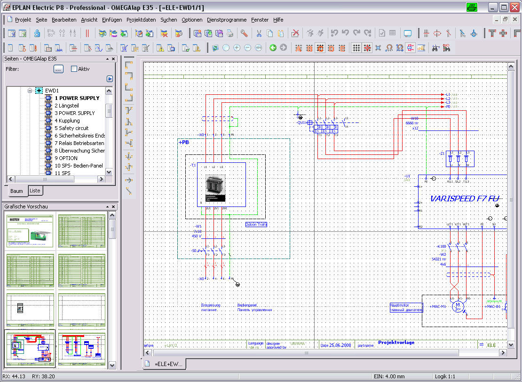Screen dimensions: 522x382
Task: Click the blue arrow button below filter
Action: coord(110,79)
